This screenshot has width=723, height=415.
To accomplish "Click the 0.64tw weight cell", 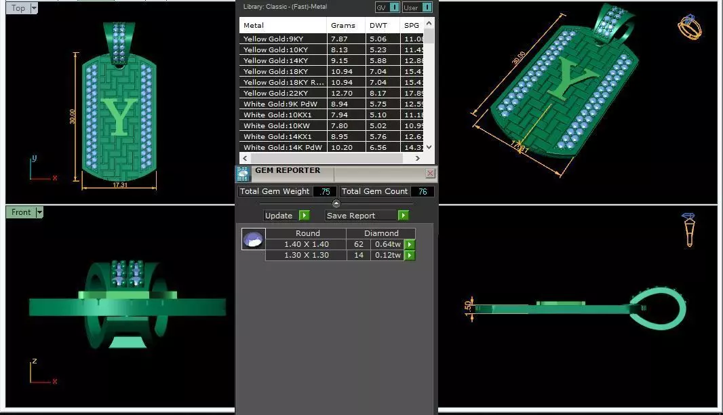I will pyautogui.click(x=387, y=244).
